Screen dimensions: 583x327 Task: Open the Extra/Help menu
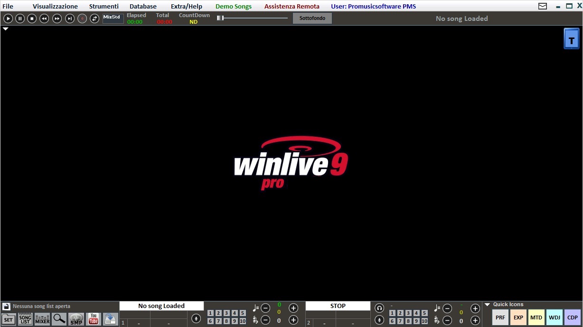[187, 6]
